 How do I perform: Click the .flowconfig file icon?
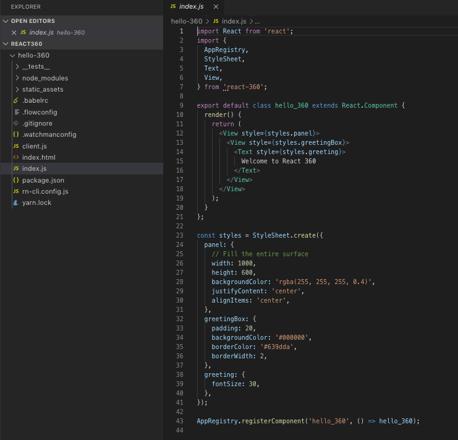pos(16,112)
